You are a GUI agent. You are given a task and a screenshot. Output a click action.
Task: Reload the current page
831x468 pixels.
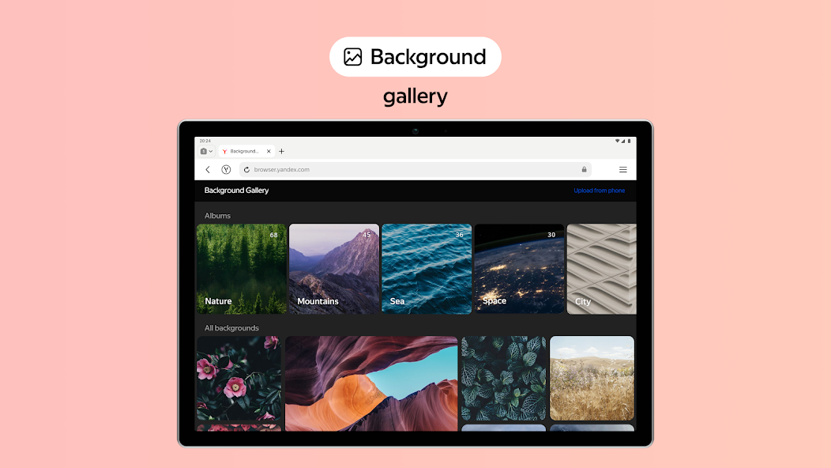pyautogui.click(x=246, y=169)
